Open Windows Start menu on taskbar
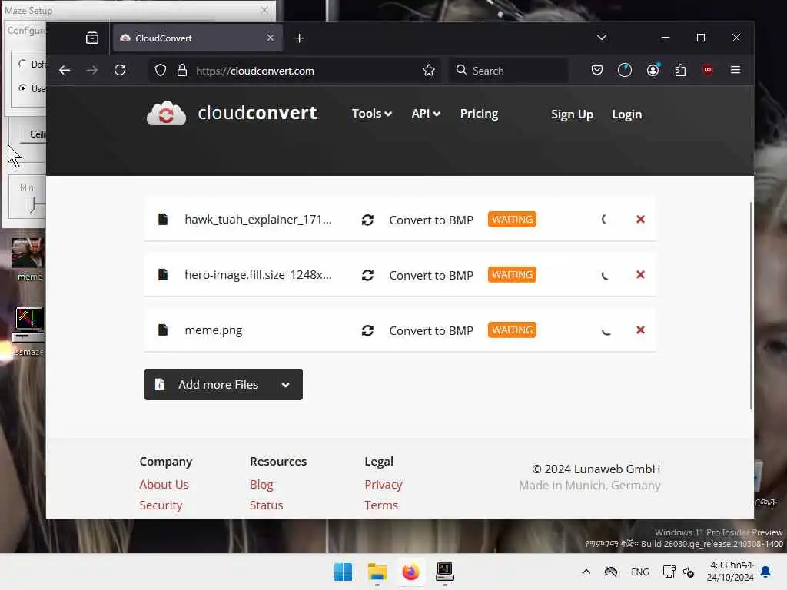787x590 pixels. pos(344,572)
